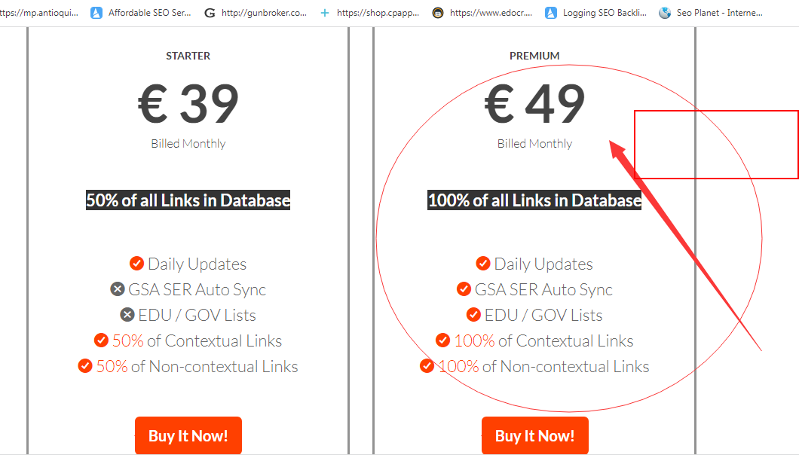Image resolution: width=799 pixels, height=455 pixels.
Task: Click Premium's EDU / GOV Lists checkmark
Action: [473, 315]
